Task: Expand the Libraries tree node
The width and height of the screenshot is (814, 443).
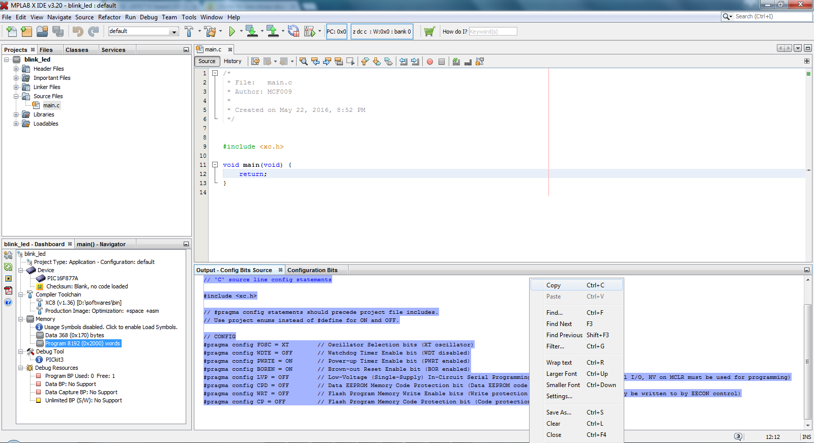Action: tap(16, 114)
